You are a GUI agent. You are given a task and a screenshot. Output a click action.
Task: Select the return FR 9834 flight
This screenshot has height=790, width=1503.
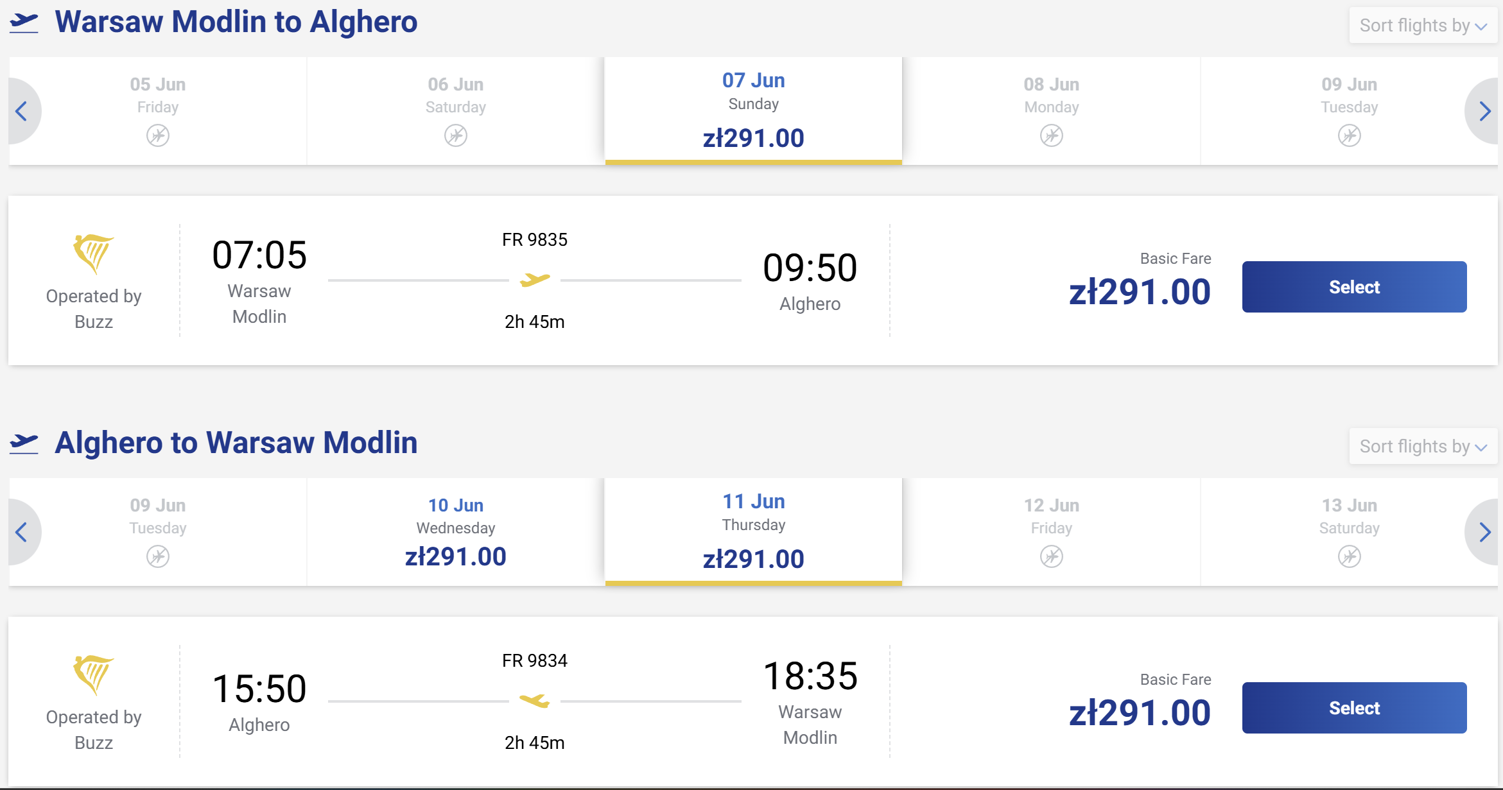[x=1354, y=708]
